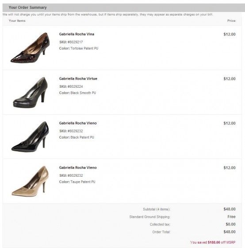Open the black patent Vieno shoe image

click(30, 137)
